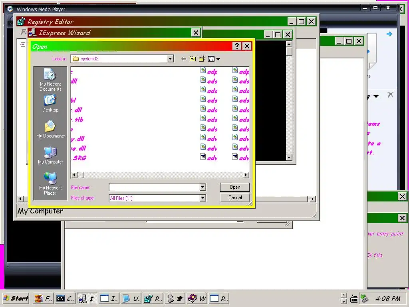Open My Network Places shortcut
The width and height of the screenshot is (409, 307).
coord(50,183)
